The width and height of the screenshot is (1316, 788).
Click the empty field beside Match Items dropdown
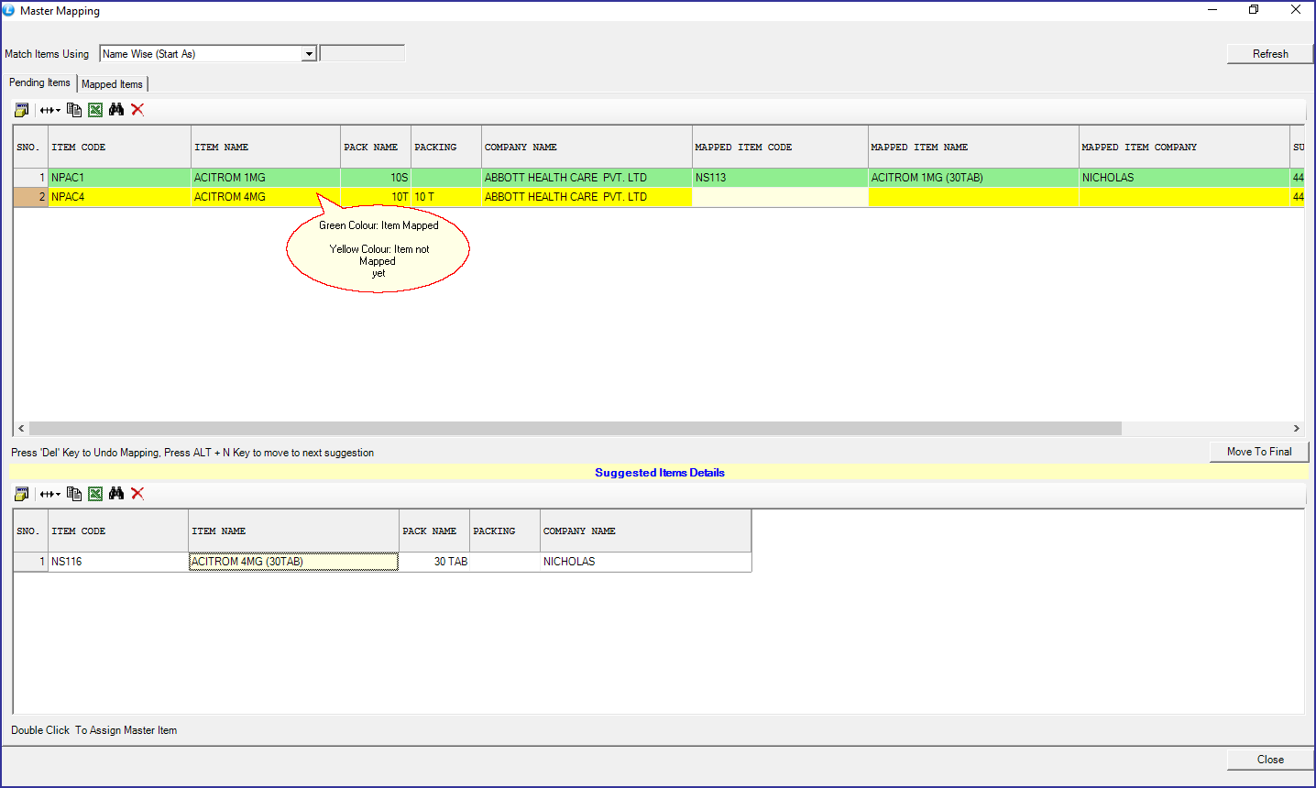[x=362, y=54]
